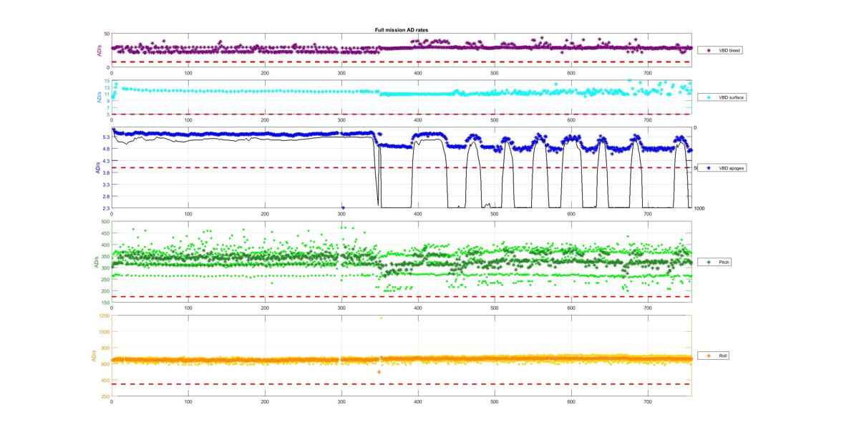Click the 2.3 y-axis tick in the VBD apogee plot
Image resolution: width=859 pixels, height=445 pixels.
(105, 208)
